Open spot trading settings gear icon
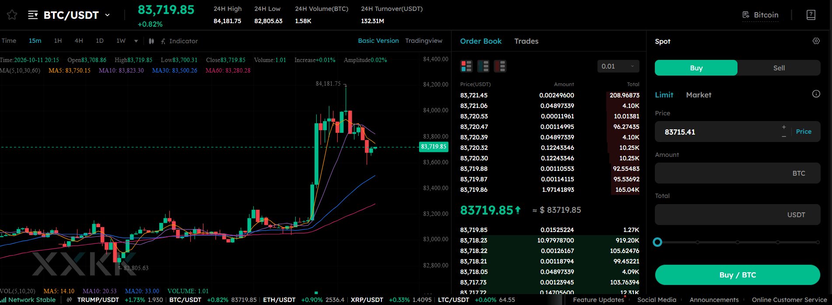The width and height of the screenshot is (832, 305). tap(816, 41)
